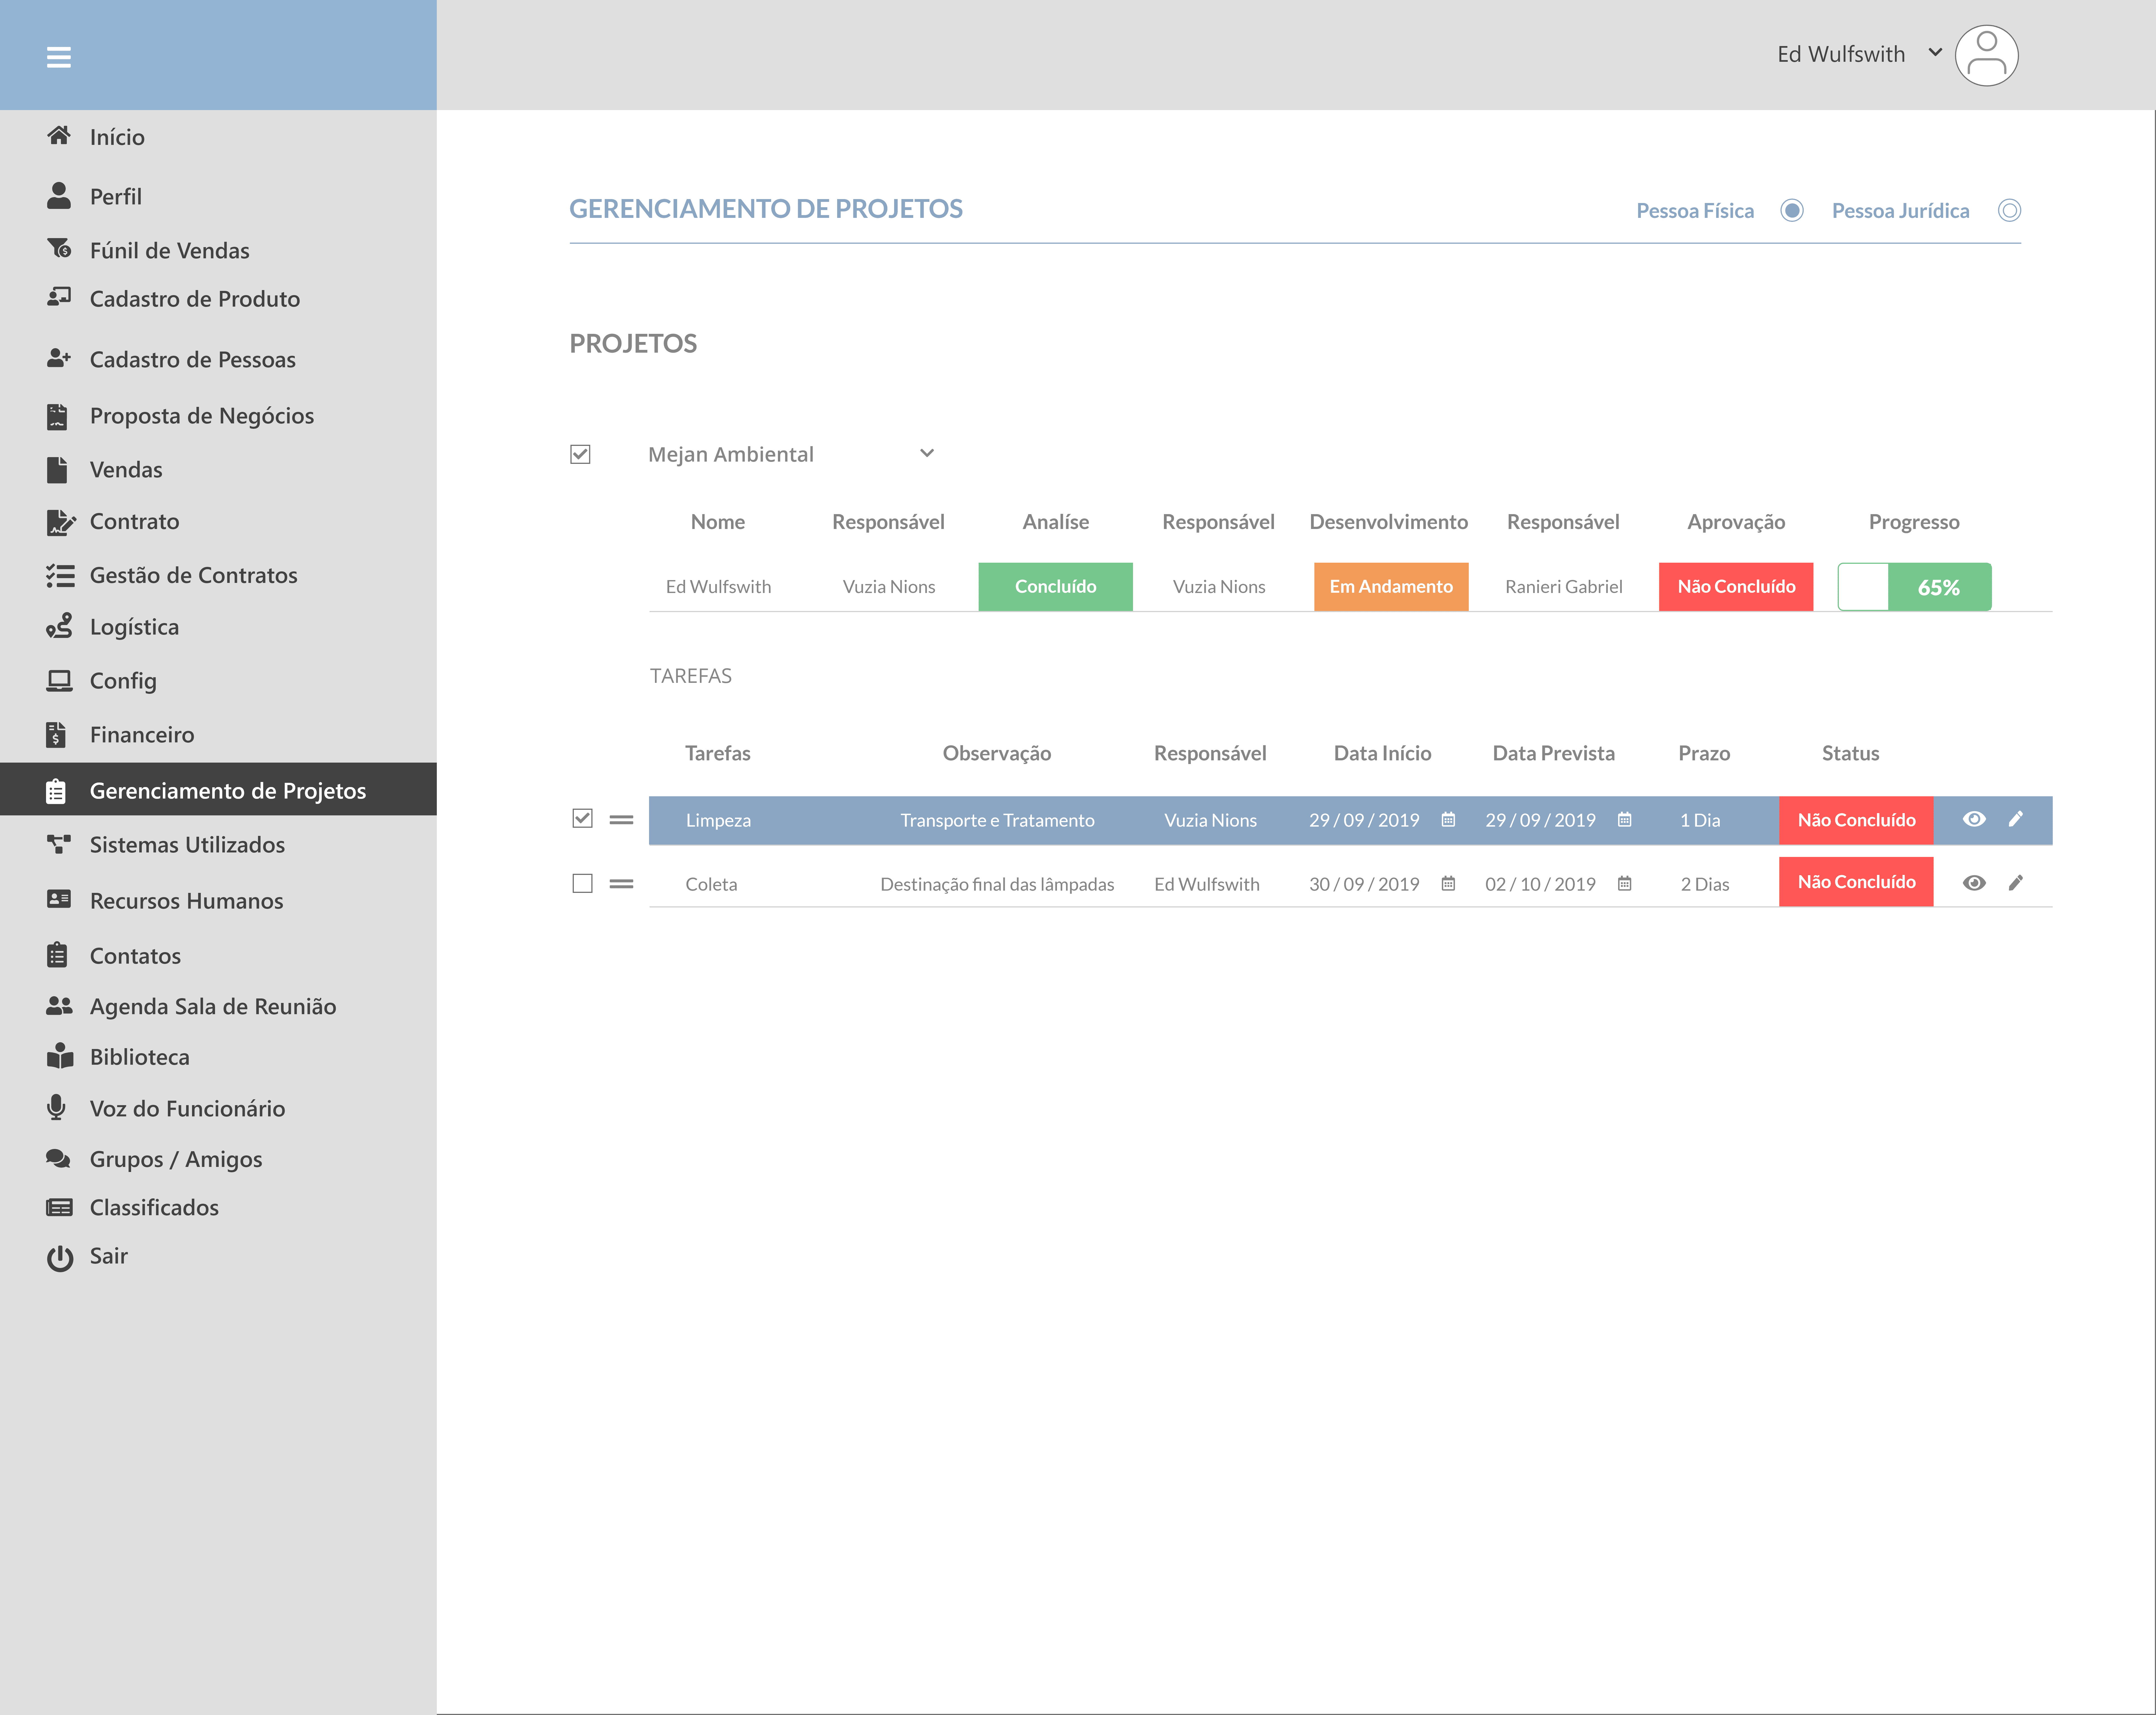Click the Início home icon
This screenshot has width=2156, height=1715.
[x=59, y=136]
